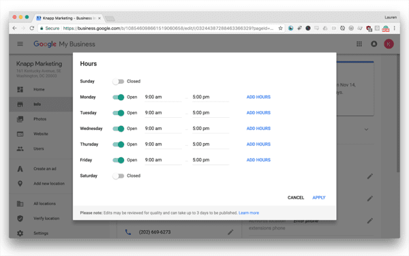409x256 pixels.
Task: Click the Website sidebar icon
Action: (x=20, y=134)
